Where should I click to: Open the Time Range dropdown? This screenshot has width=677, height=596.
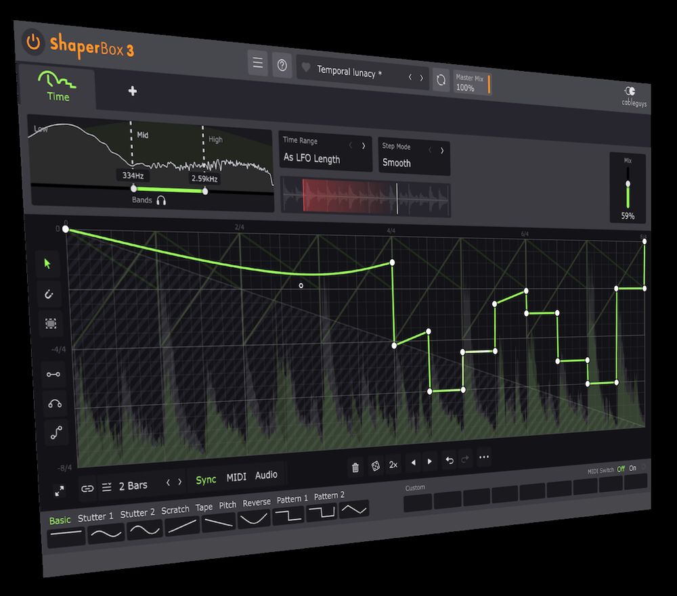point(325,152)
